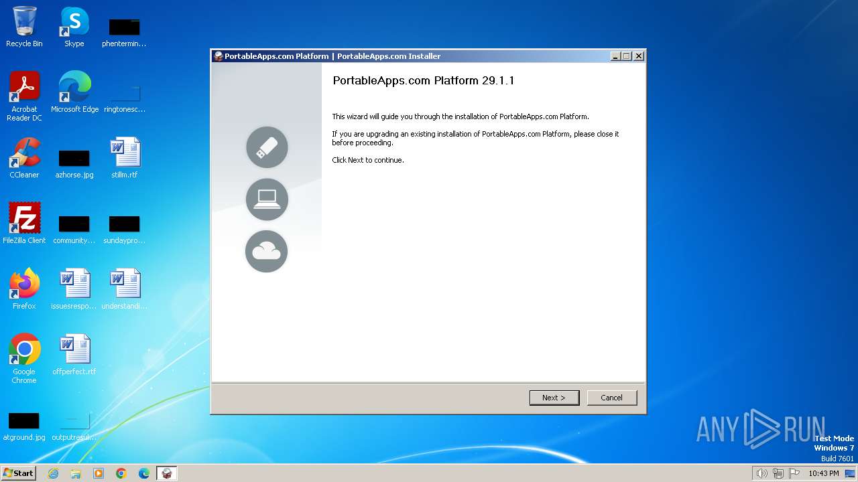The height and width of the screenshot is (482, 858).
Task: Select the outputresul... desktop file
Action: pyautogui.click(x=74, y=426)
